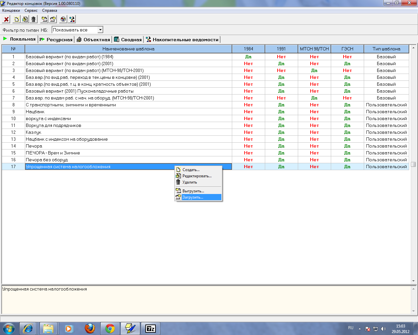Click the Наименование шаблона column header
Screen dimensions: 418x335
point(128,49)
